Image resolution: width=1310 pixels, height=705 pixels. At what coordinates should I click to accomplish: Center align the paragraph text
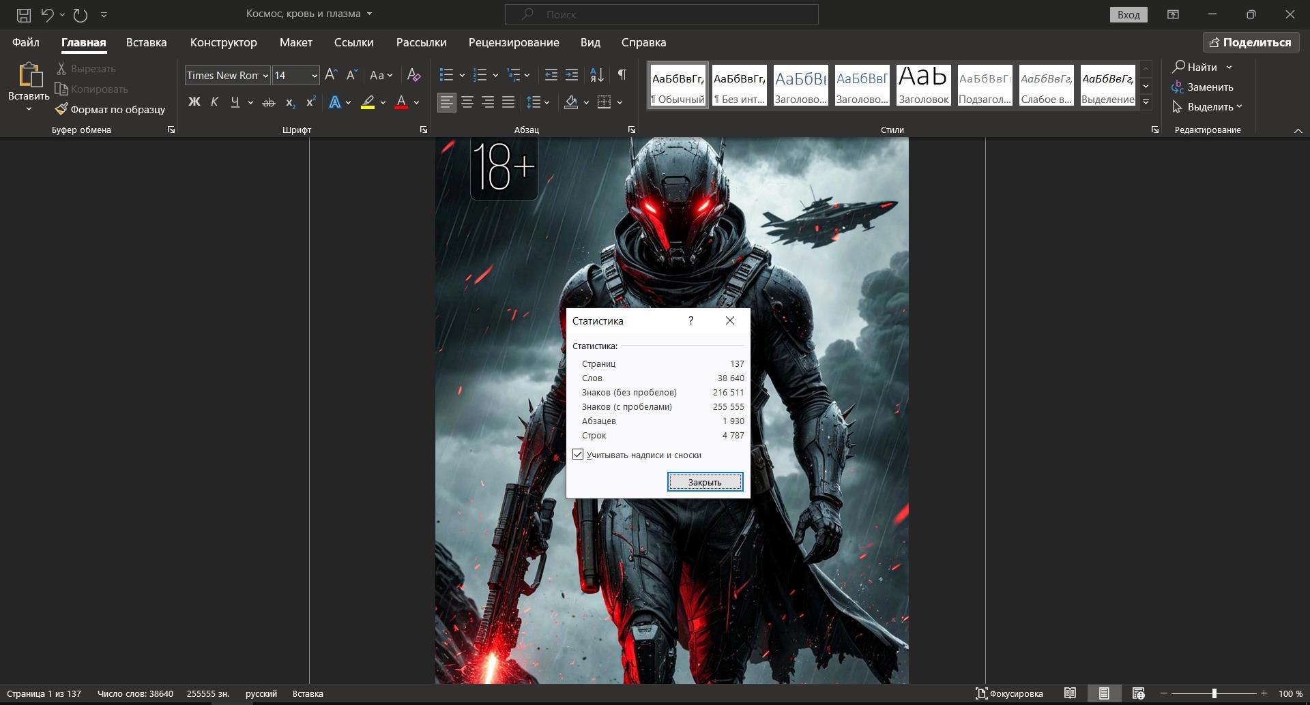[467, 102]
